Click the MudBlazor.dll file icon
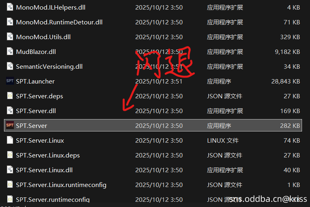 pyautogui.click(x=10, y=52)
